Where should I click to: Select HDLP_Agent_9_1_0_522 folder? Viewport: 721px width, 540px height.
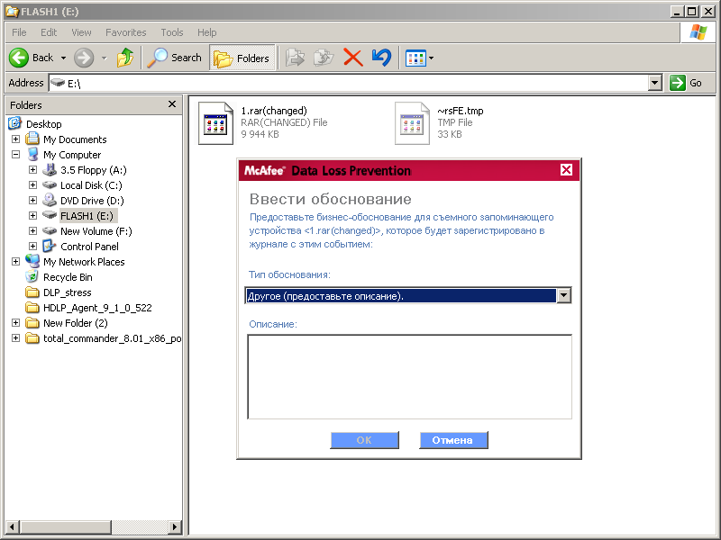click(x=97, y=308)
